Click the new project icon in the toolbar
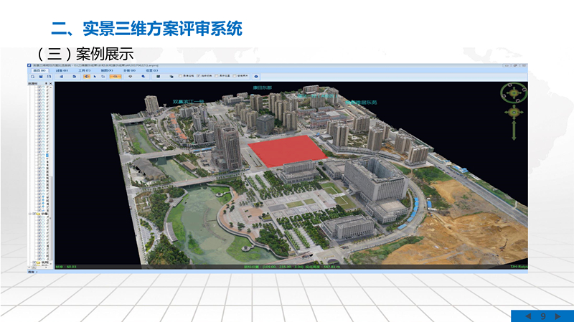574x322 pixels. tap(32, 77)
